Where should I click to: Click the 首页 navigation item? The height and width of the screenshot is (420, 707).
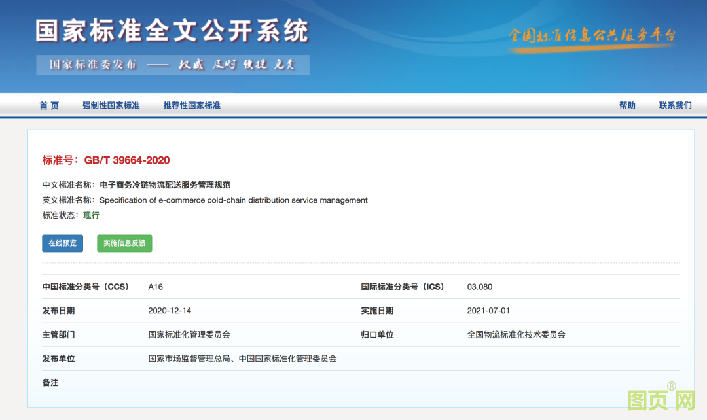point(49,105)
